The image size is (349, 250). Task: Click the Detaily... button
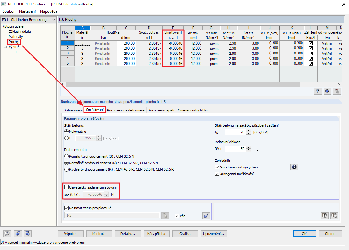tap(128, 233)
